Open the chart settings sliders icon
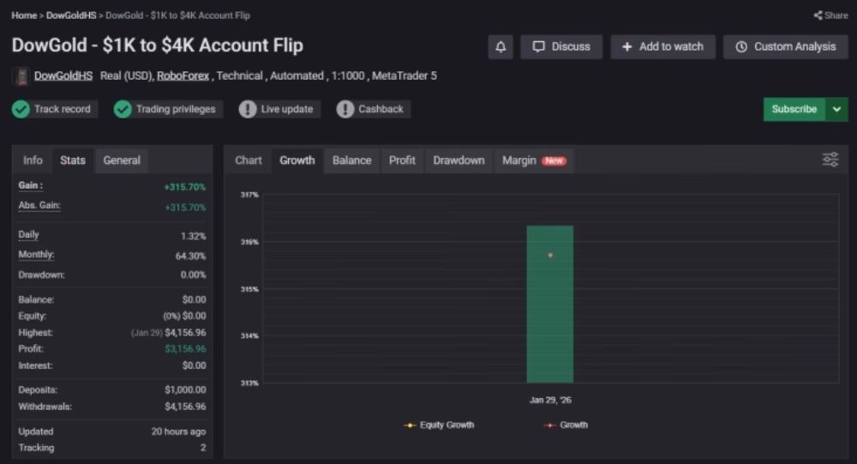The image size is (857, 464). point(830,160)
